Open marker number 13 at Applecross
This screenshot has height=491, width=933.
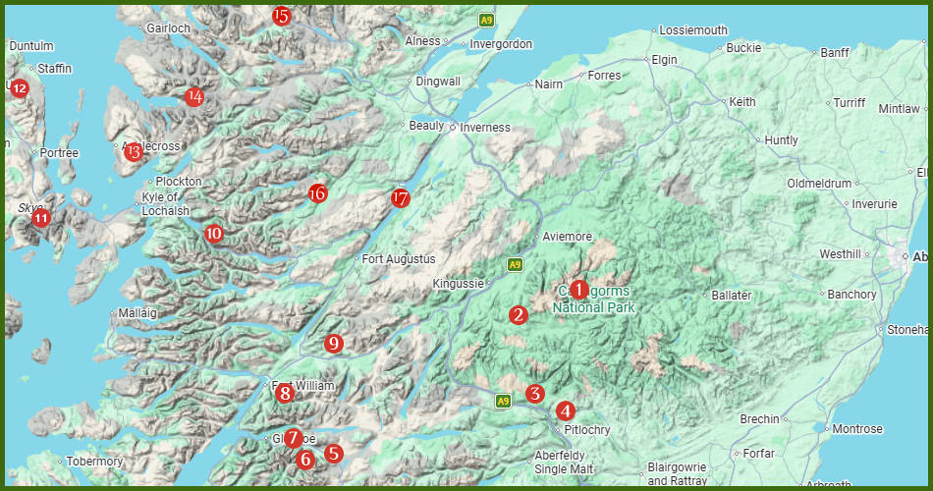click(x=134, y=152)
